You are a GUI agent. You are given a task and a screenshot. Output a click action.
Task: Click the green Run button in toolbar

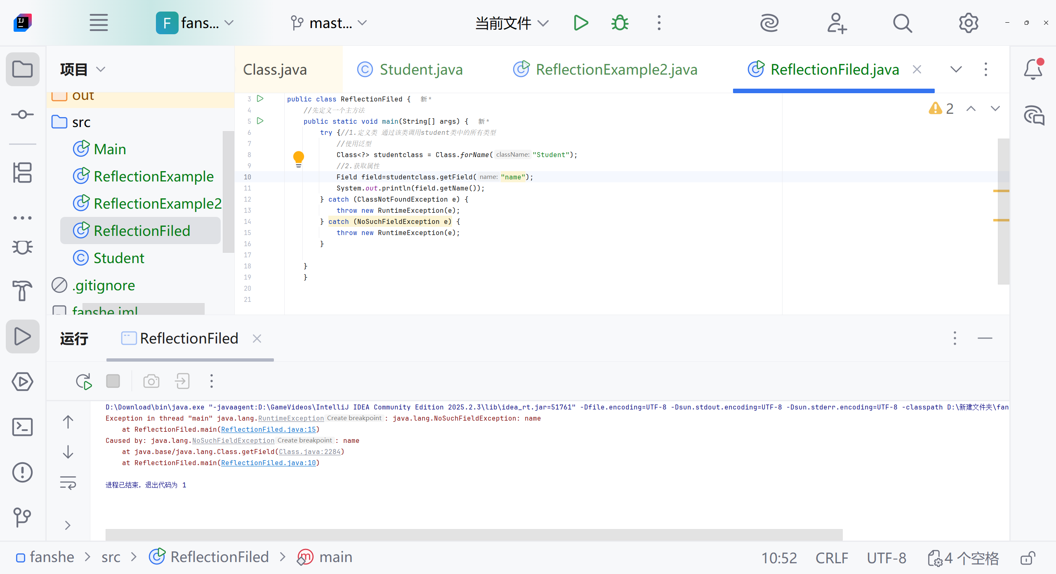(581, 23)
